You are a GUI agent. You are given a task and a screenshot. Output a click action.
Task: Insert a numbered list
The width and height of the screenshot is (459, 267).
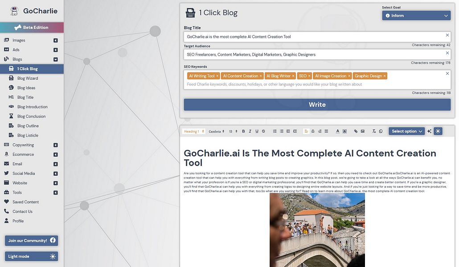coord(275,131)
